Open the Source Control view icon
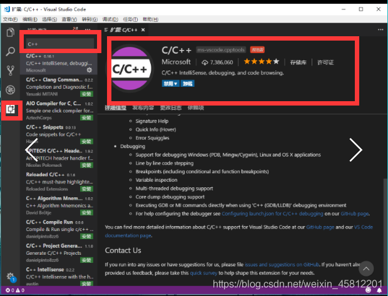388x296 pixels. [11, 71]
